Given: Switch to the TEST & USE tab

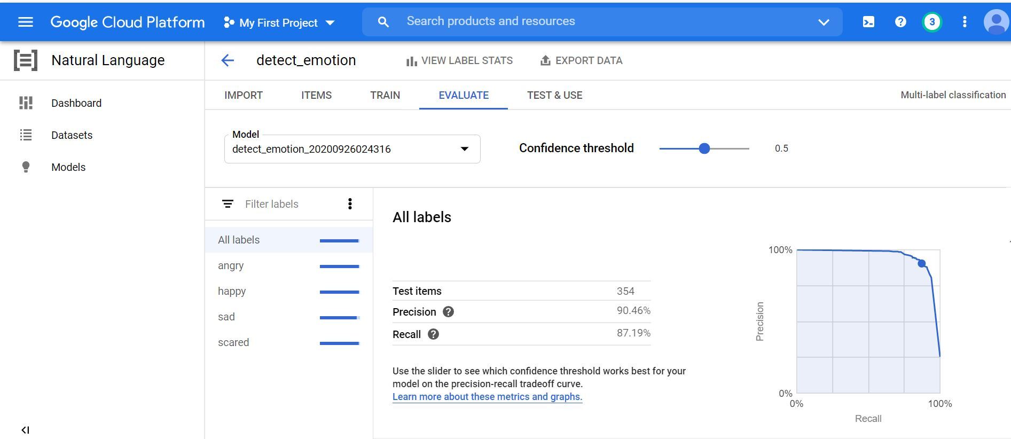Looking at the screenshot, I should 554,95.
